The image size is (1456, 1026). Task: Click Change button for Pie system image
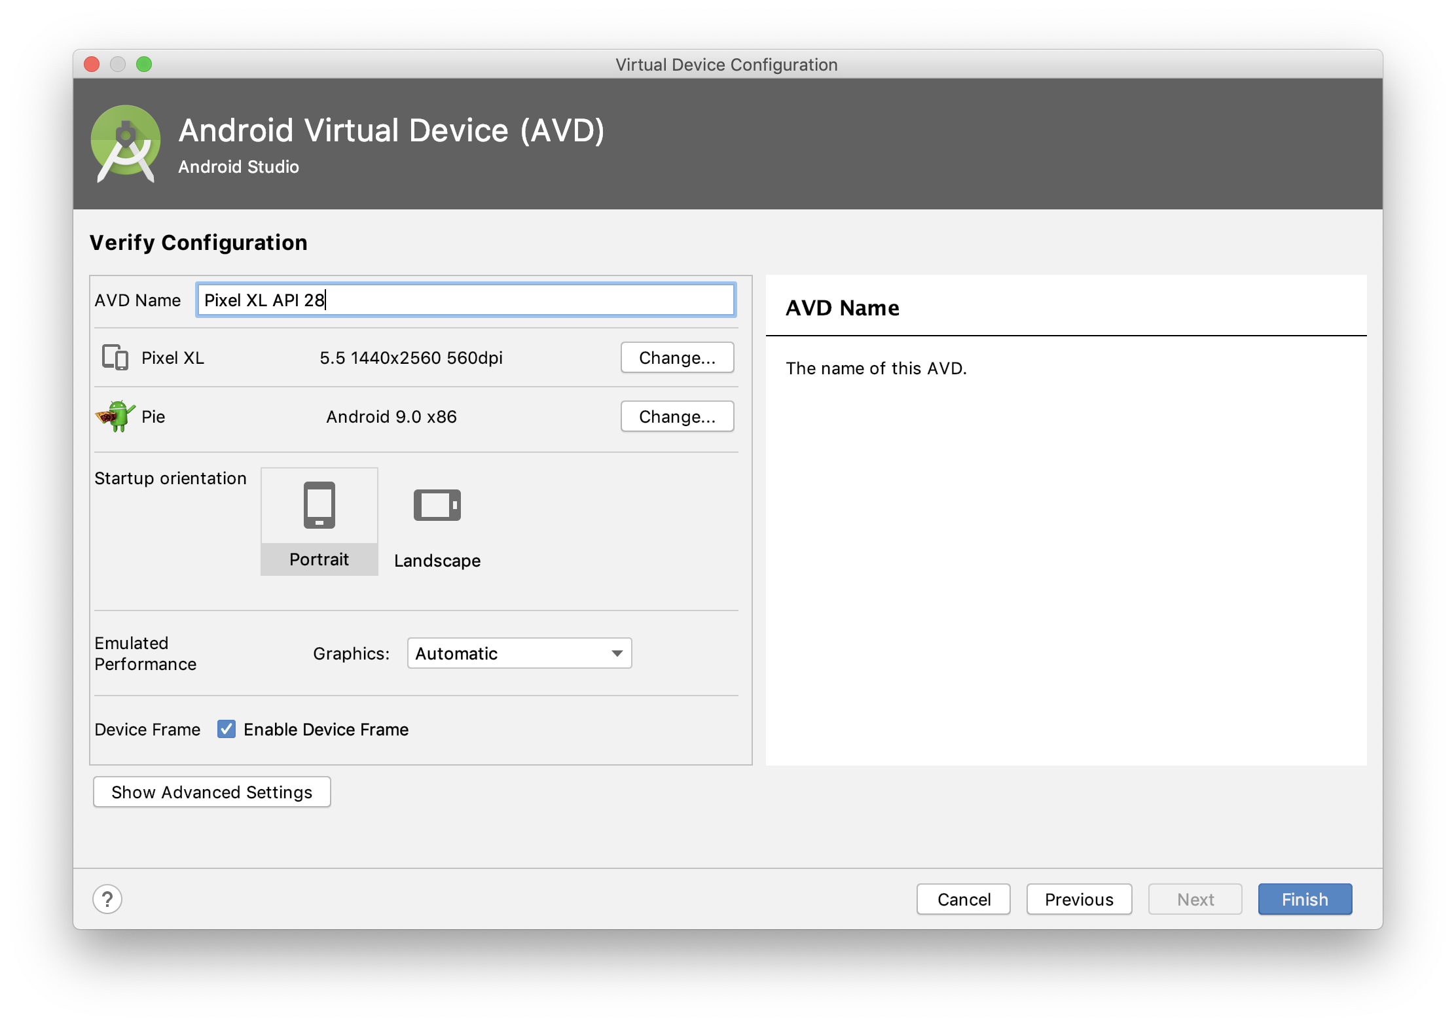677,416
